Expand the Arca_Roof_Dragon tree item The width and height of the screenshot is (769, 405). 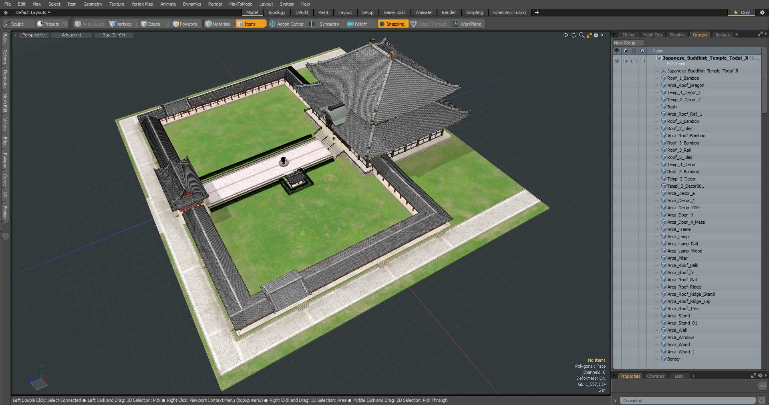[657, 86]
